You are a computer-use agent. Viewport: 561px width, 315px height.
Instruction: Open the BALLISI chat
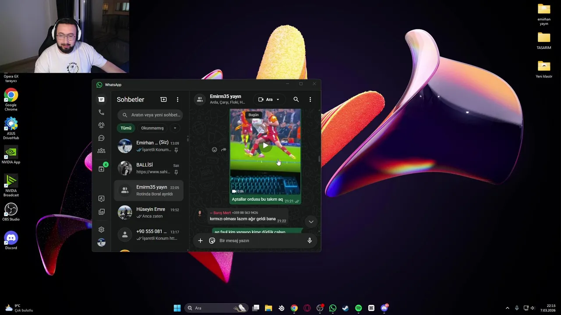pos(149,168)
